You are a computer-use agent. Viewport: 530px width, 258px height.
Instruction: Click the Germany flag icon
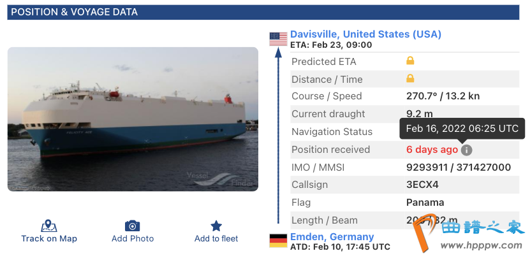coord(278,240)
